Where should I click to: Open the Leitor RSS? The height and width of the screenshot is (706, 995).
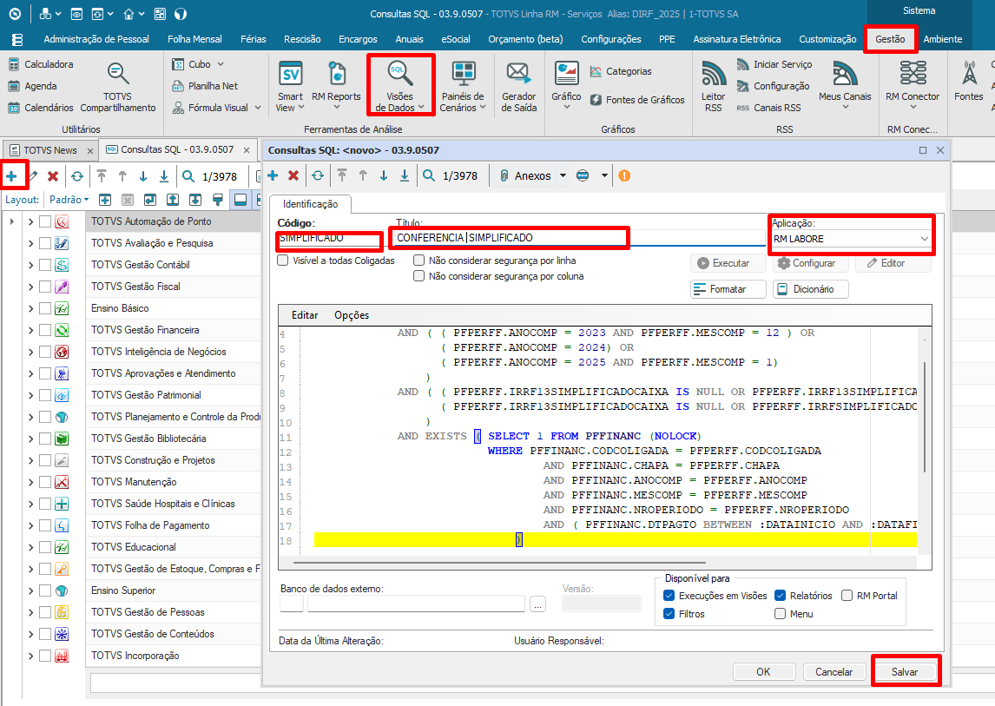coord(713,86)
